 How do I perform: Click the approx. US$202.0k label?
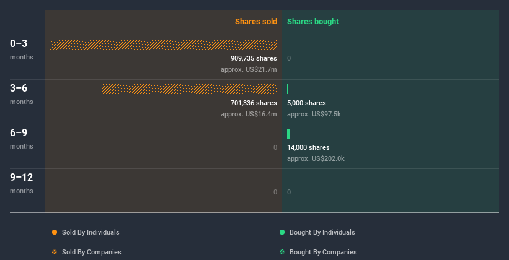click(316, 158)
